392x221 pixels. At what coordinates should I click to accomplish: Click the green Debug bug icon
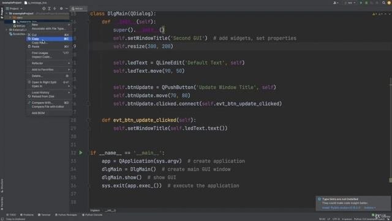(366, 2)
